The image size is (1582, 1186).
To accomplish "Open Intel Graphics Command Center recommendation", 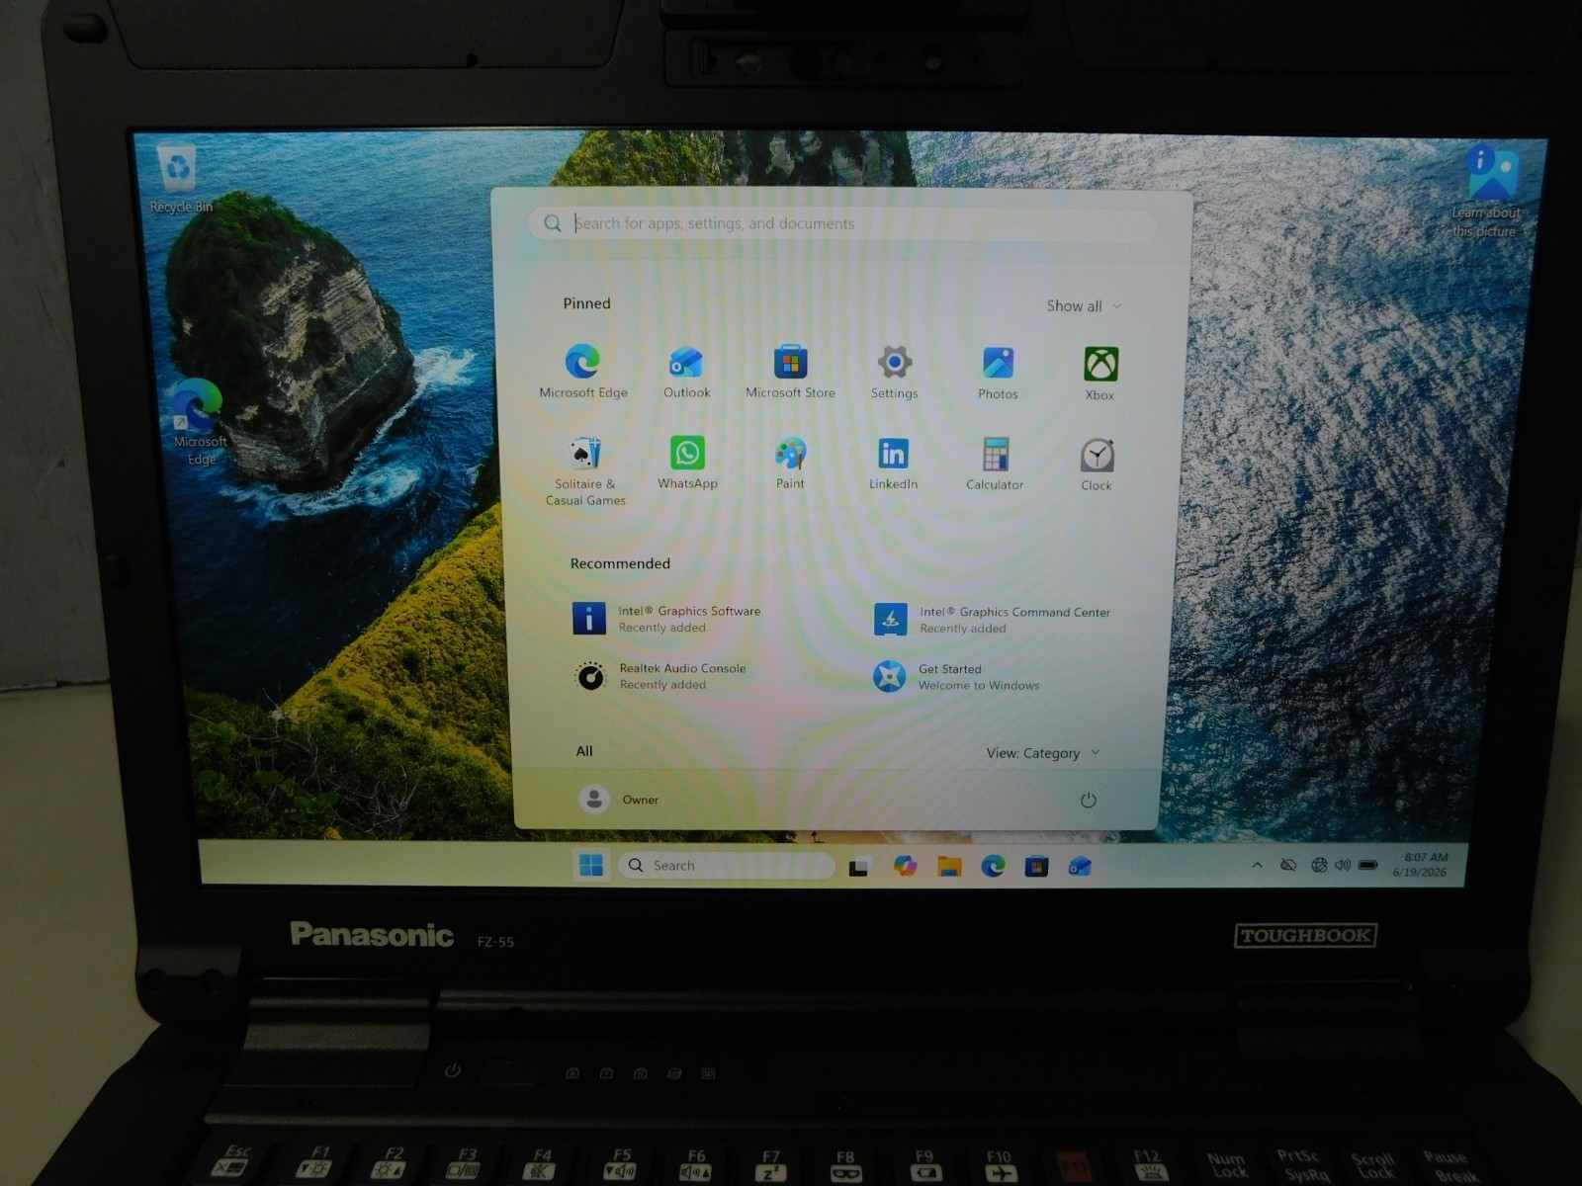I will (x=992, y=620).
